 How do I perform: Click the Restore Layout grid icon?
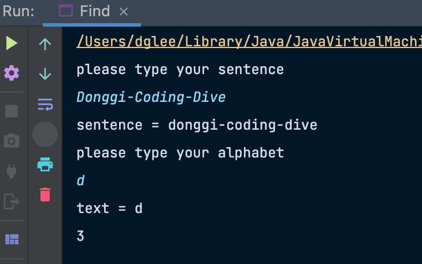(x=12, y=239)
